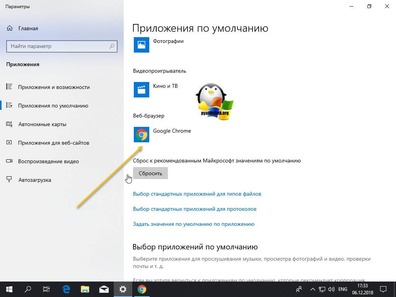Click the Приложения для веб-сайтов icon
This screenshot has height=297, width=396.
coord(9,143)
